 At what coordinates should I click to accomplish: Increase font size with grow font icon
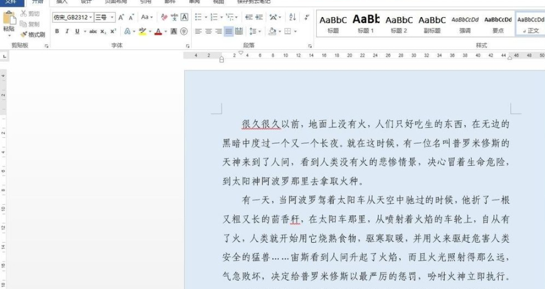[x=121, y=17]
